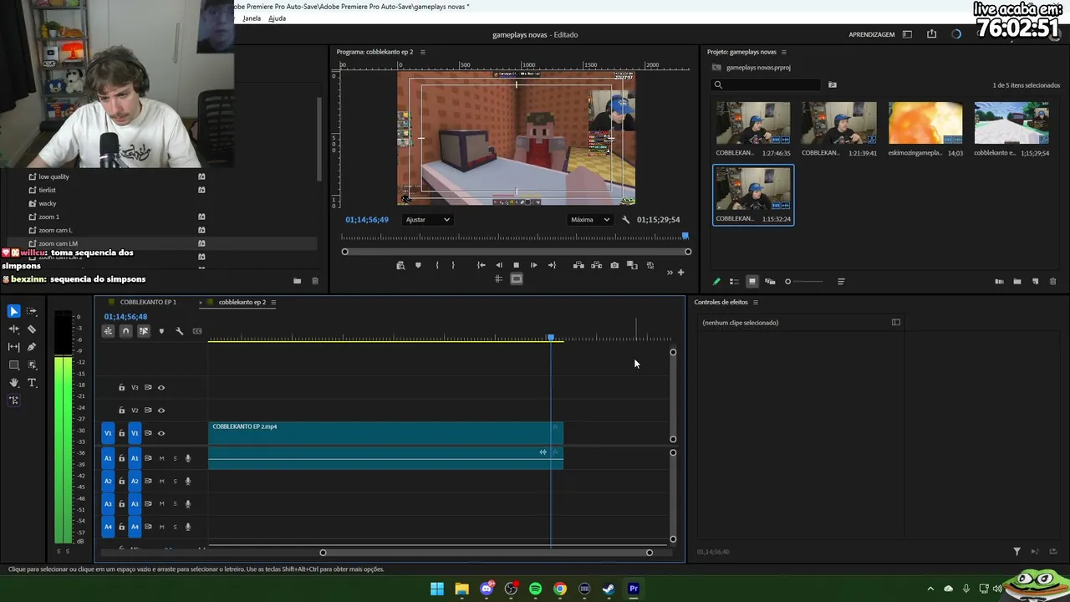Adjust Project panel thumbnail size slider
The width and height of the screenshot is (1070, 602).
[802, 282]
